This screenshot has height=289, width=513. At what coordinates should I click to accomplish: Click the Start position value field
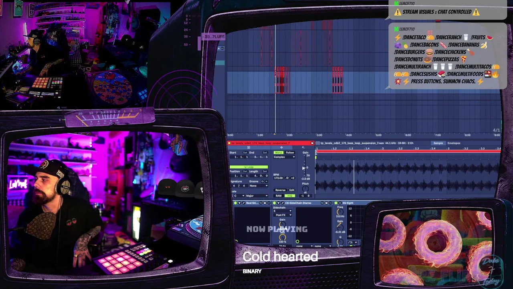pos(240,157)
